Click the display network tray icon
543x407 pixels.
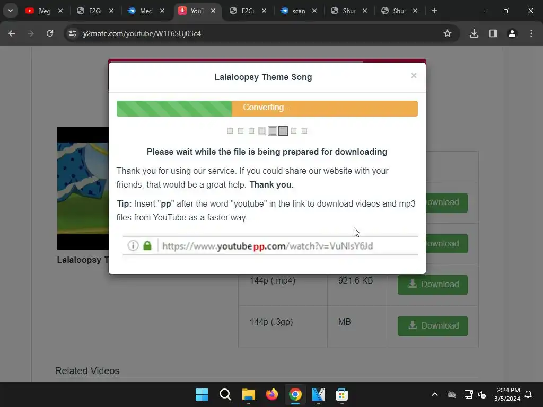pyautogui.click(x=468, y=394)
